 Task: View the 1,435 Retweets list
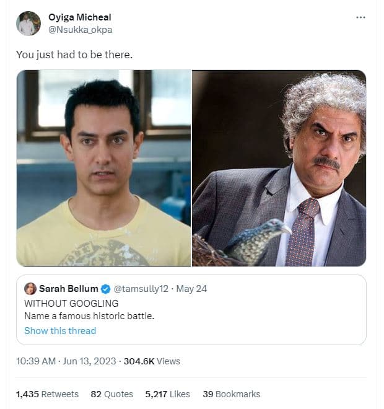pyautogui.click(x=47, y=394)
